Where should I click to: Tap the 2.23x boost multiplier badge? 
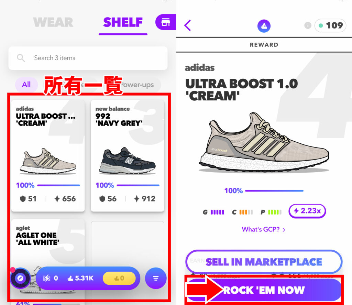[x=307, y=211]
